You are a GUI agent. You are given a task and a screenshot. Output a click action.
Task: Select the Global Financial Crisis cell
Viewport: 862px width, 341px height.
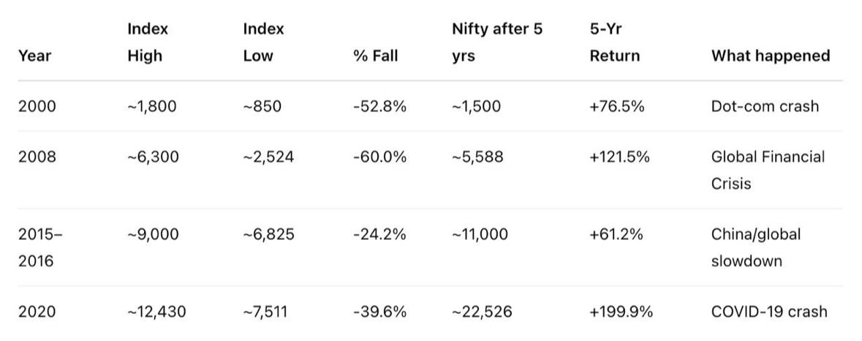coord(767,170)
